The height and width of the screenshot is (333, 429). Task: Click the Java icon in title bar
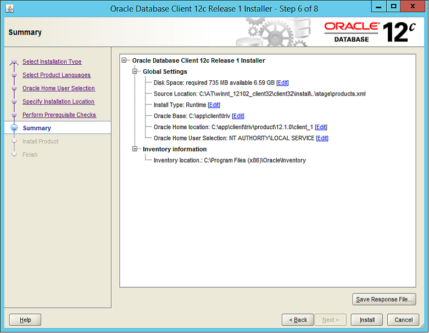(x=10, y=9)
